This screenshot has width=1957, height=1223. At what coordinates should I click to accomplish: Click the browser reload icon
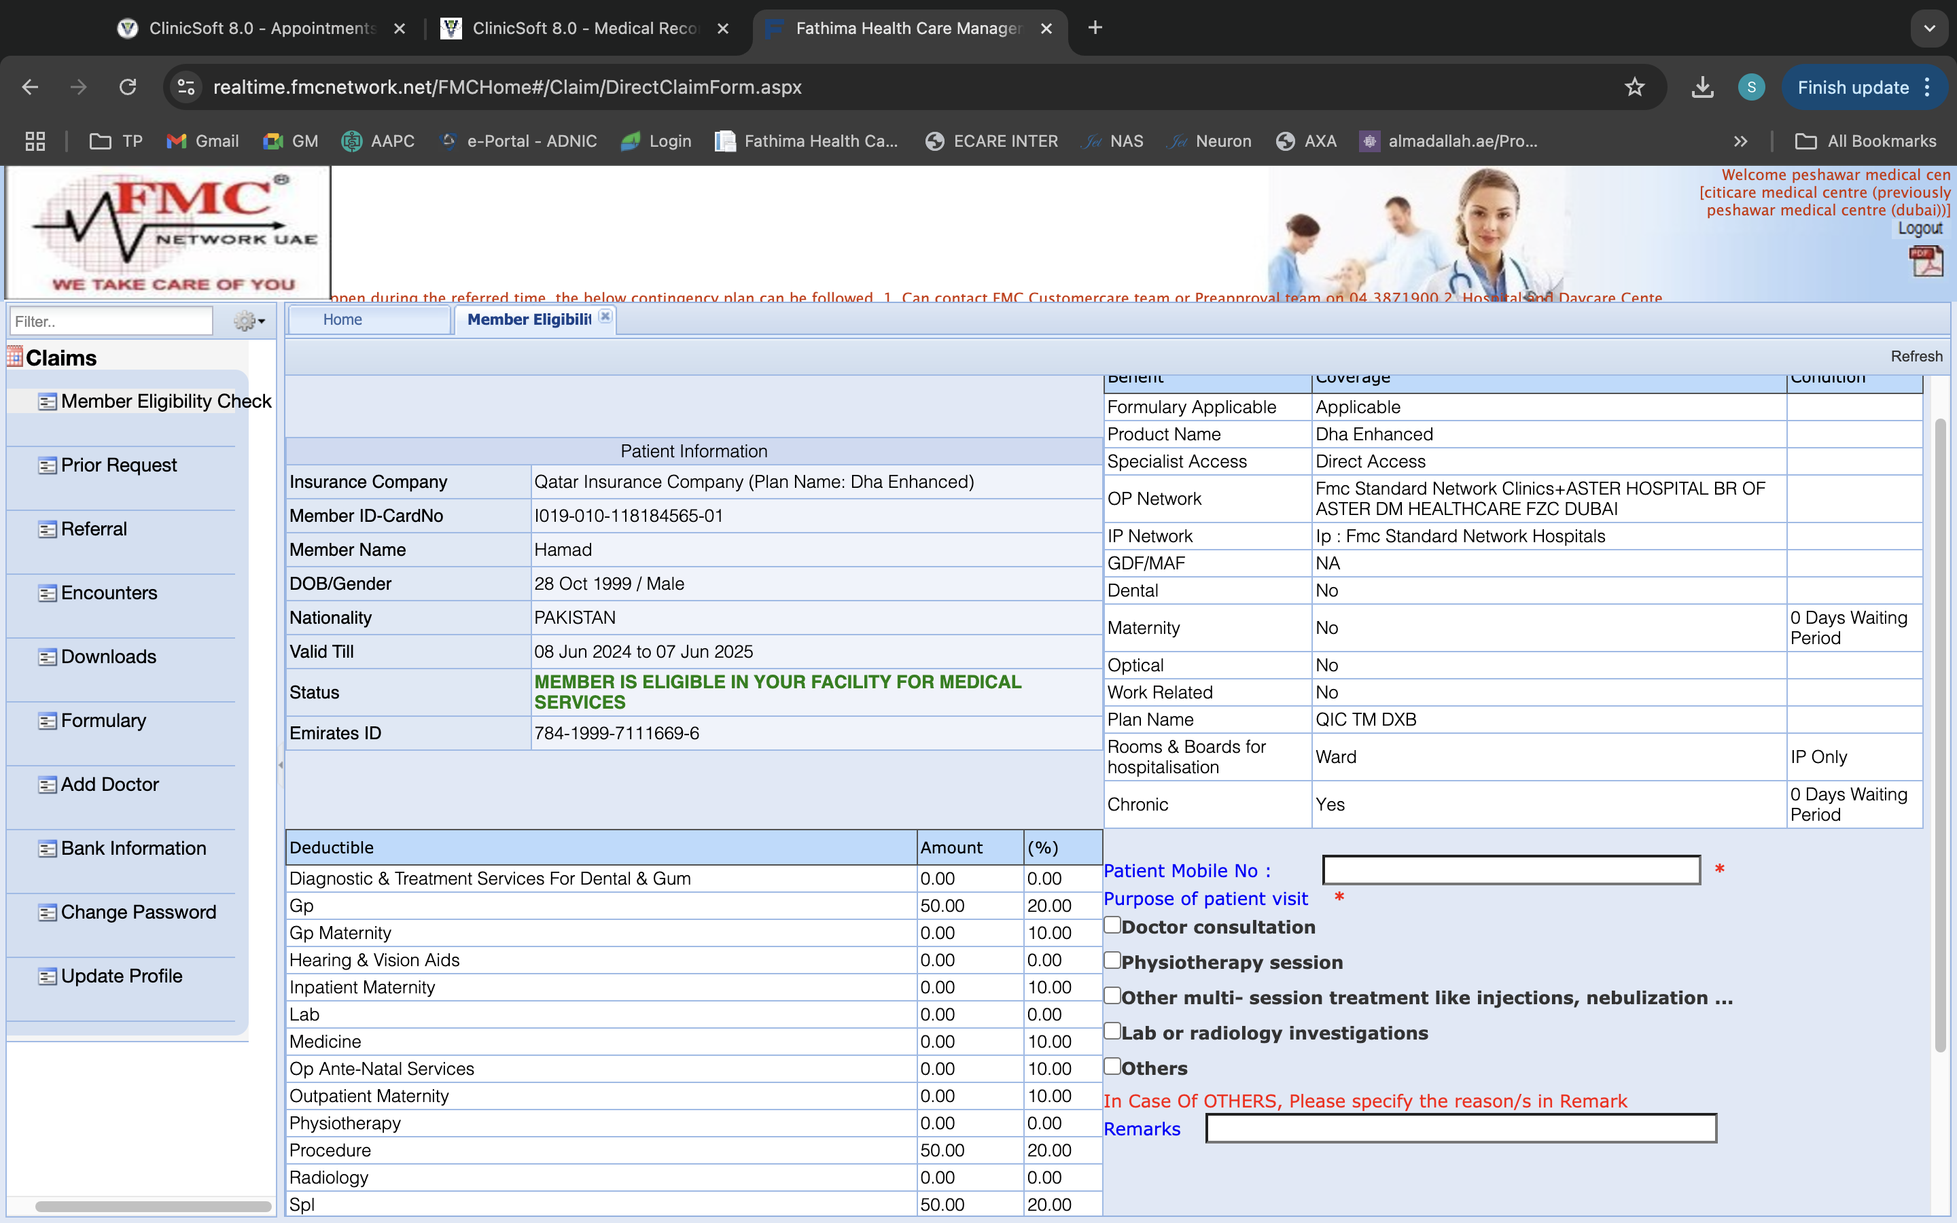click(x=128, y=88)
